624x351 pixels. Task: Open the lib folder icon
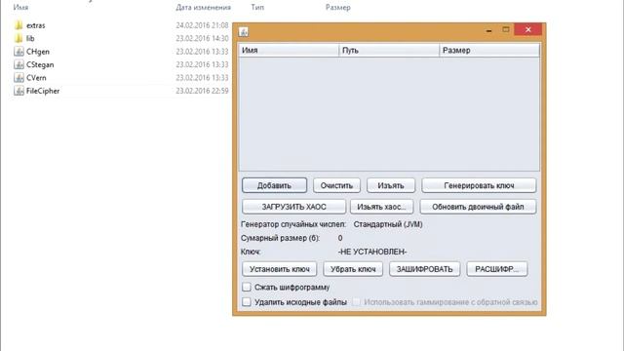(19, 39)
